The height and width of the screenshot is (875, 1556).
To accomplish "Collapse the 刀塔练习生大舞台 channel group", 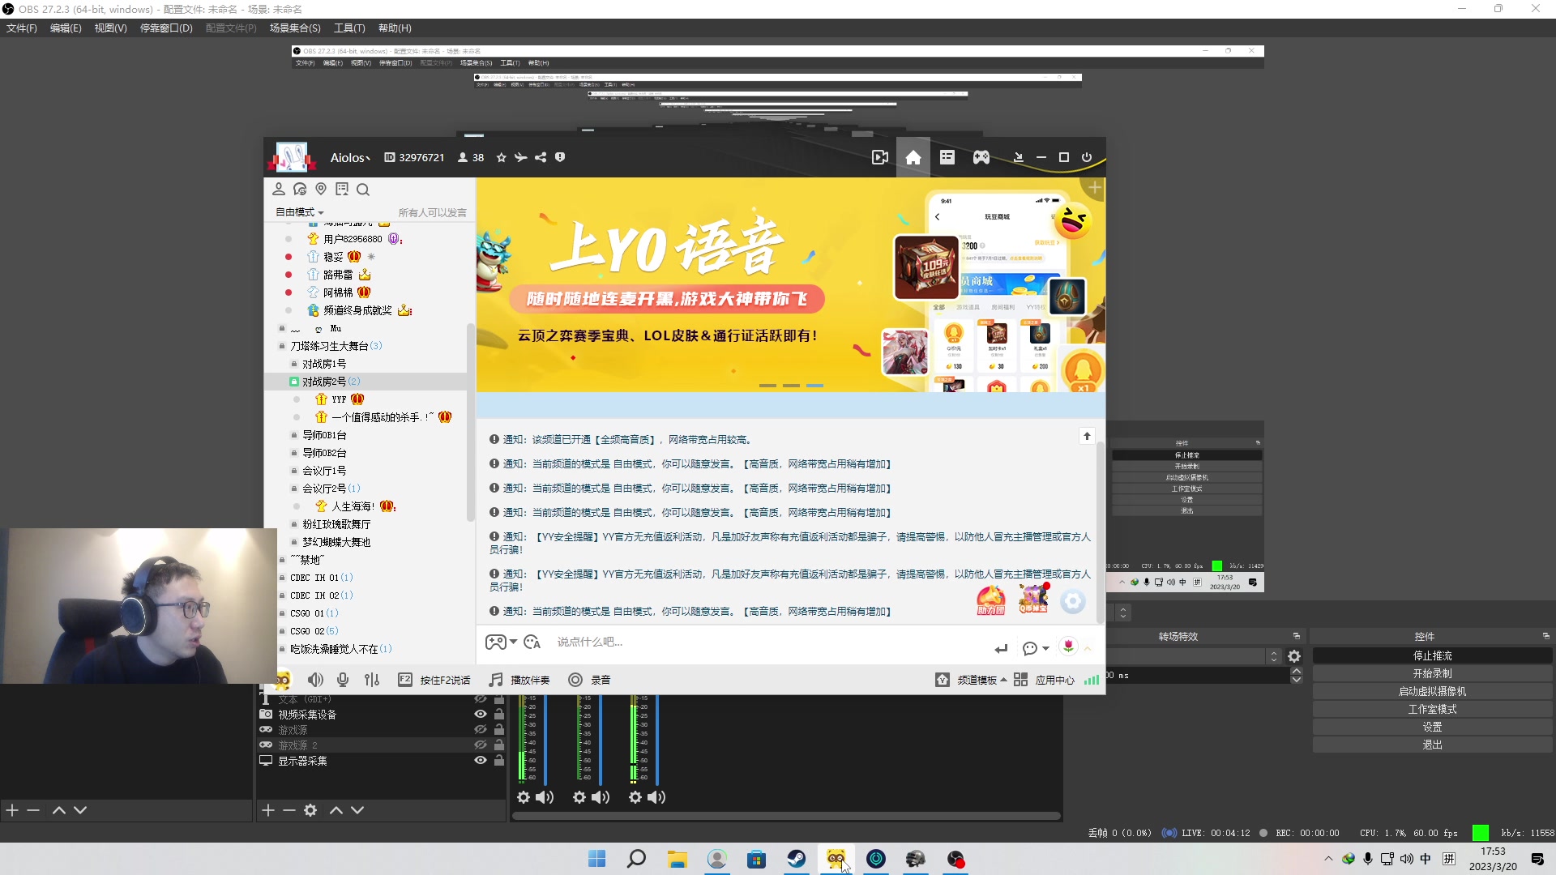I will (282, 346).
